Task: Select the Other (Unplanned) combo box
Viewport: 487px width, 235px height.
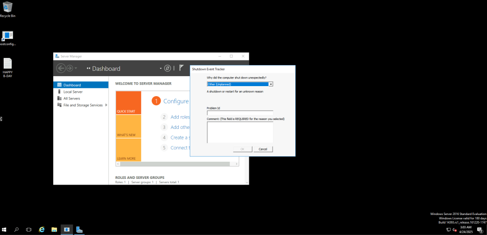Action: [x=240, y=84]
